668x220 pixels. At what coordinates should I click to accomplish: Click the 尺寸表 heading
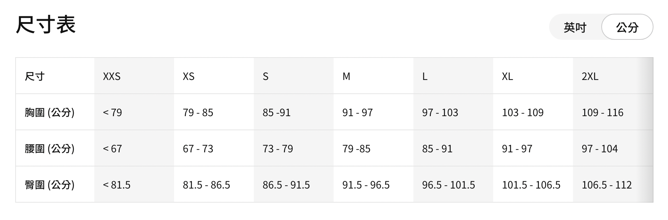click(x=46, y=25)
